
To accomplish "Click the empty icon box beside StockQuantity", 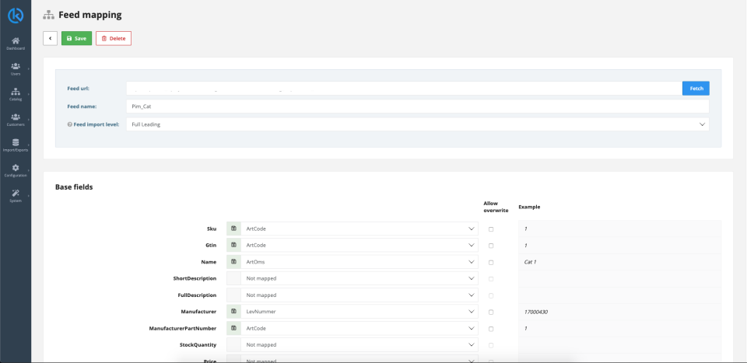I will 234,345.
